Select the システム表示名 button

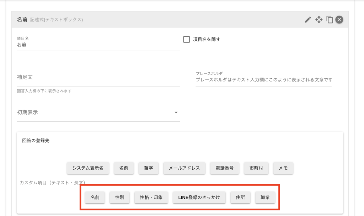88,168
